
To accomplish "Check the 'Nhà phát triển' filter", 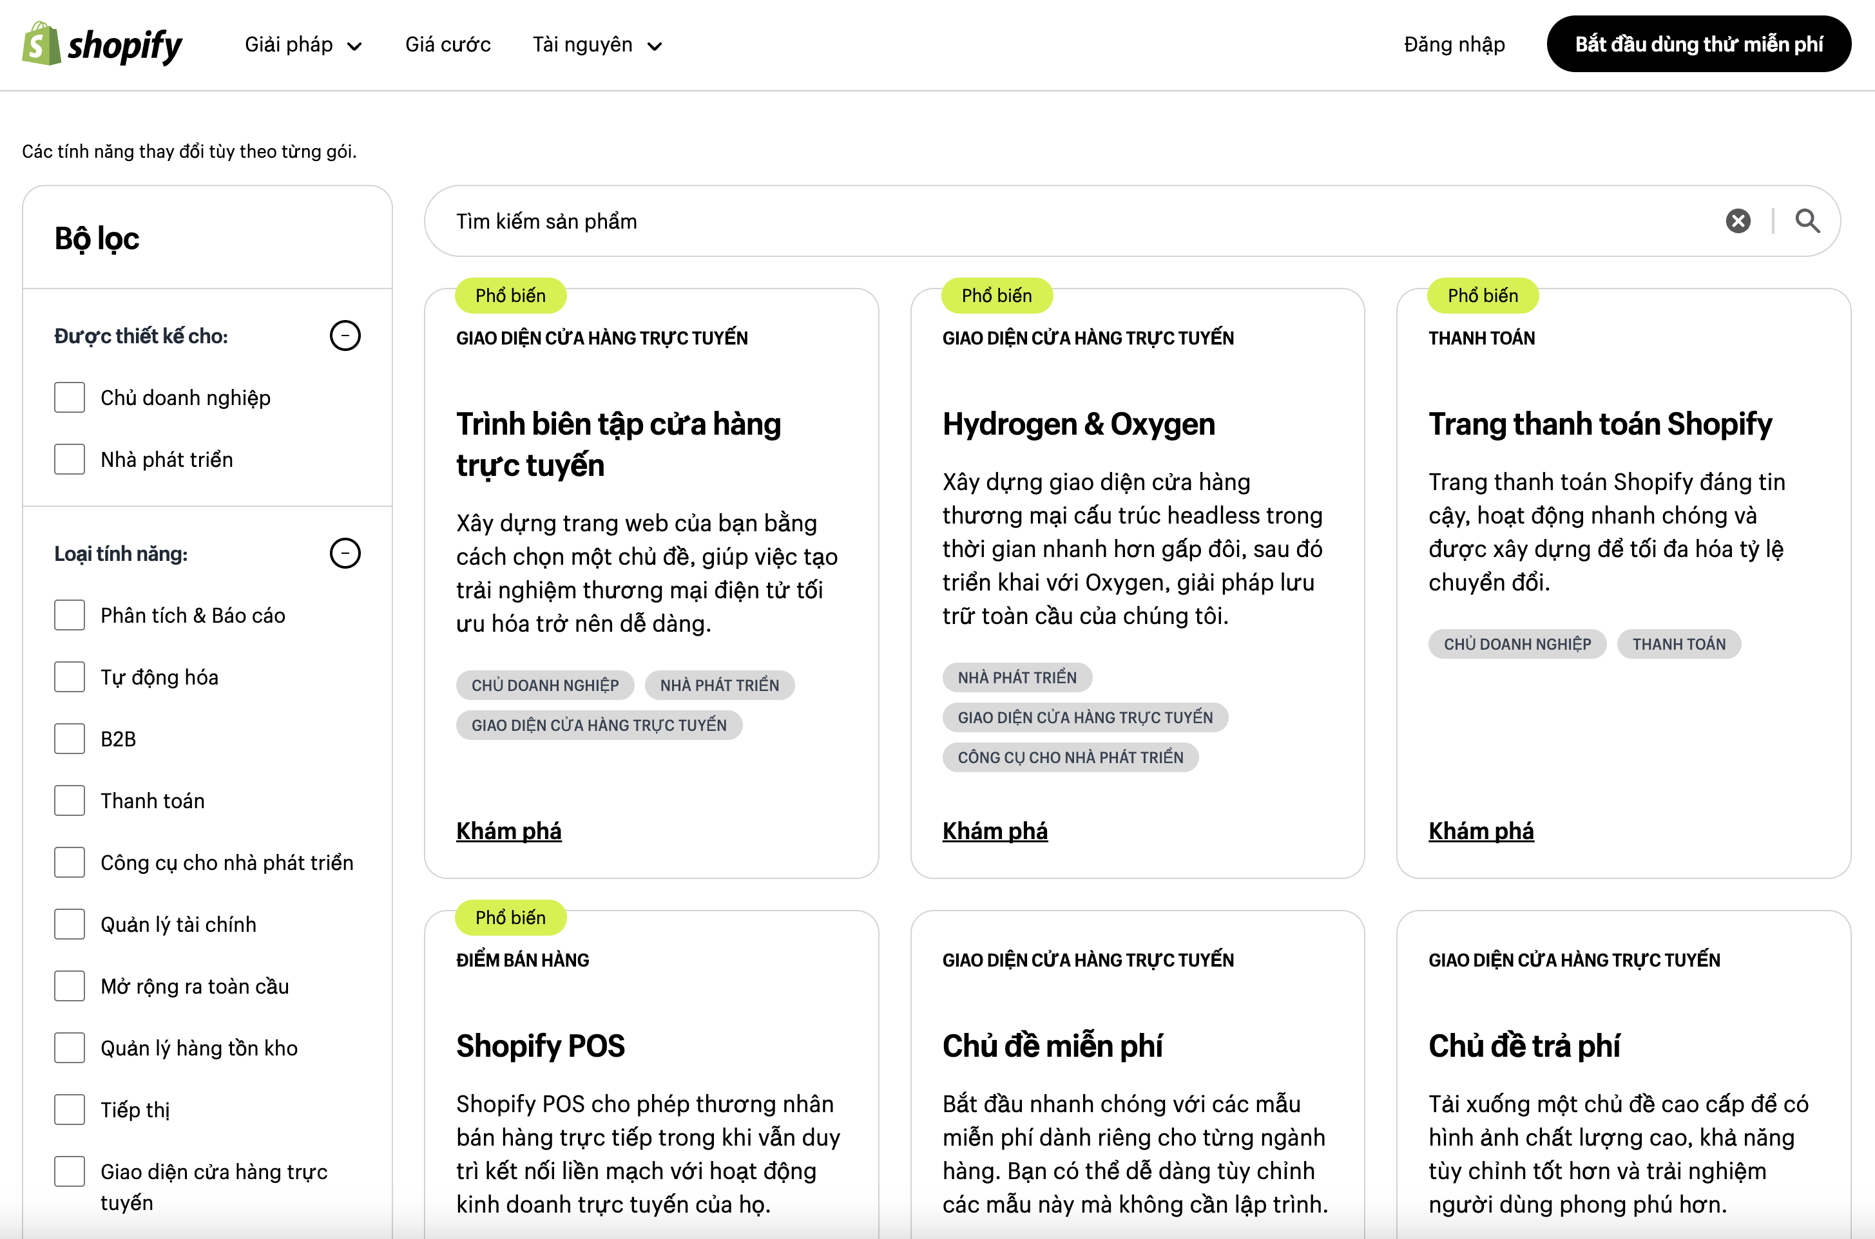I will coord(70,459).
